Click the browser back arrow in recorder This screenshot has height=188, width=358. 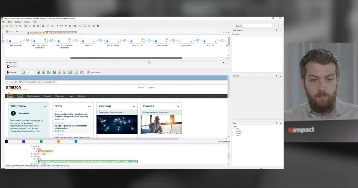[7, 82]
